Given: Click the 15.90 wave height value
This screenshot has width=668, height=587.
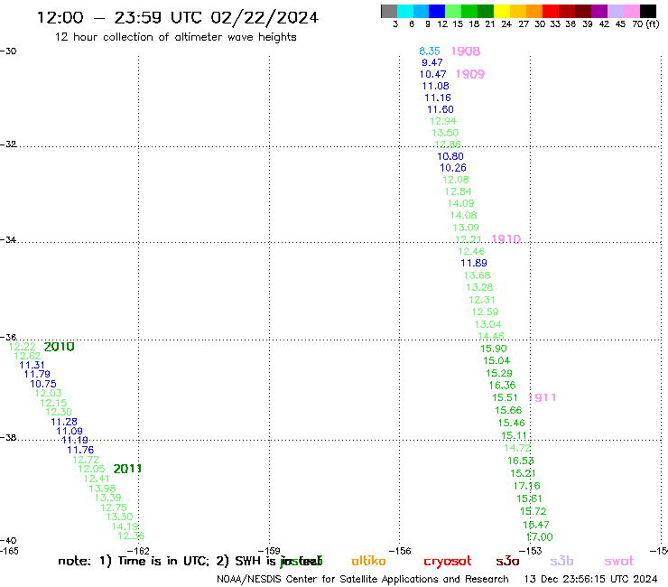Looking at the screenshot, I should 494,349.
